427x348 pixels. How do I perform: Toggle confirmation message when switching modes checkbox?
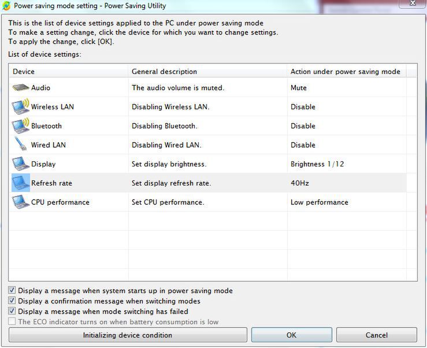(12, 301)
